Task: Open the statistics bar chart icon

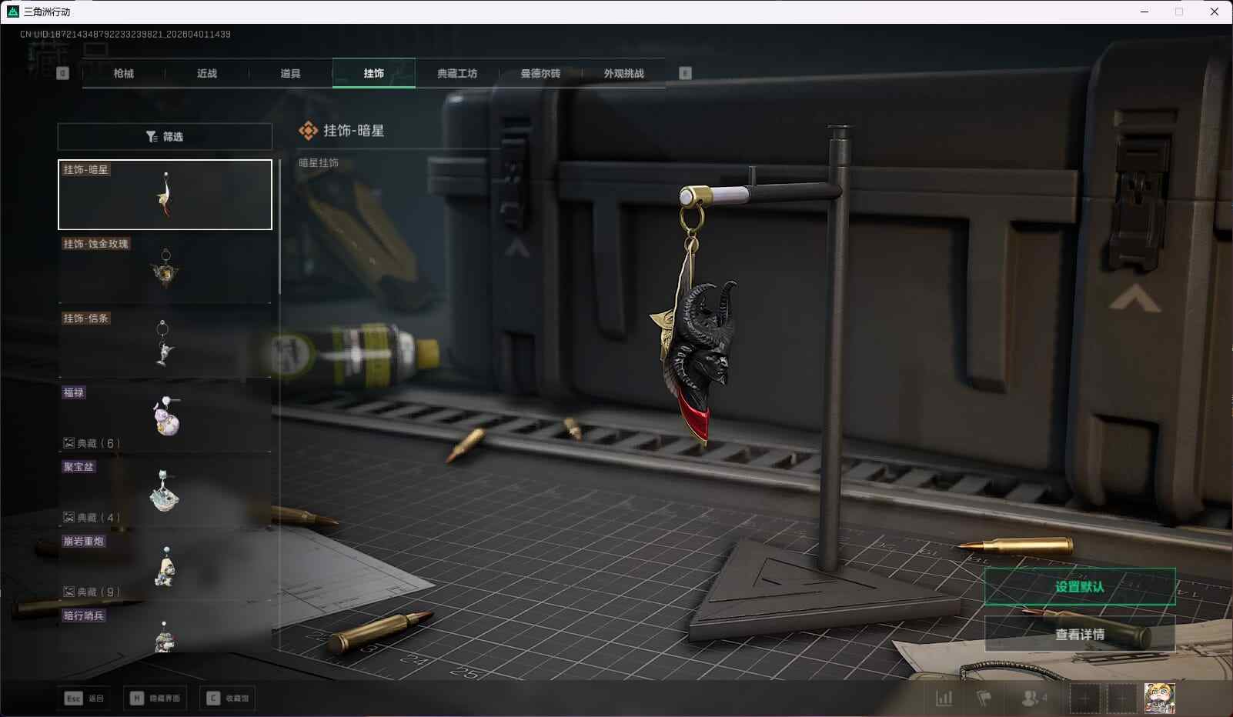Action: click(x=944, y=699)
